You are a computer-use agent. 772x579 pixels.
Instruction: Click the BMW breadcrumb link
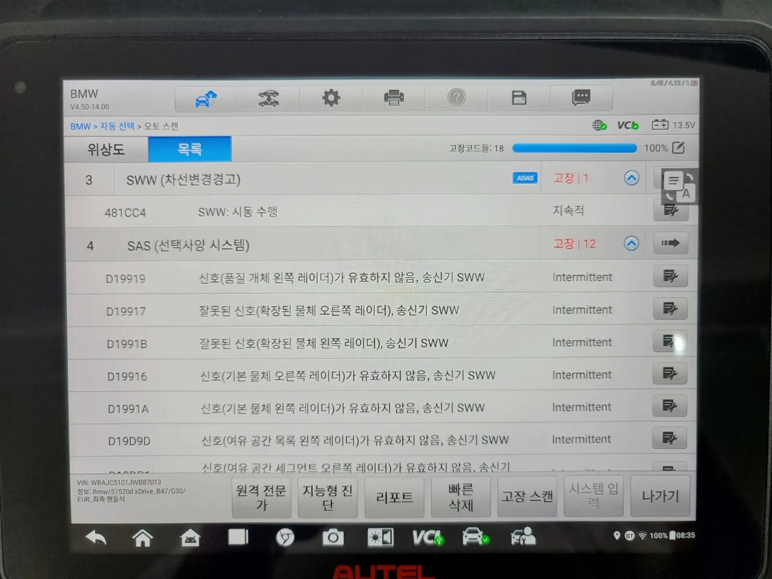tap(80, 127)
